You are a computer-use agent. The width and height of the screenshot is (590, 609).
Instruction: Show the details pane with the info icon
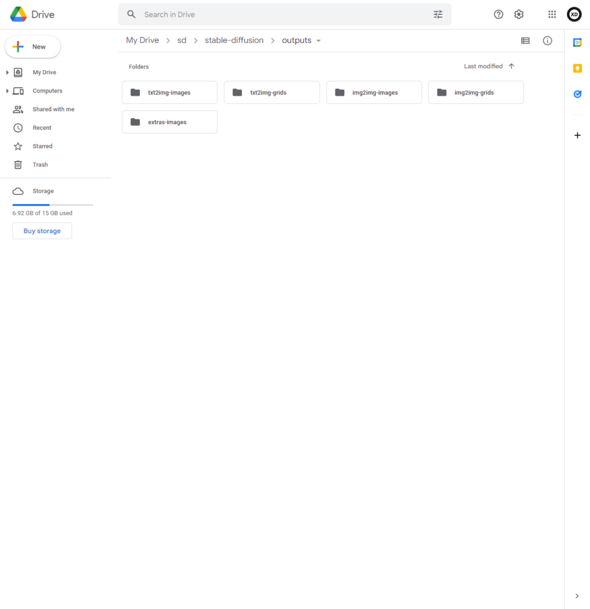point(547,40)
